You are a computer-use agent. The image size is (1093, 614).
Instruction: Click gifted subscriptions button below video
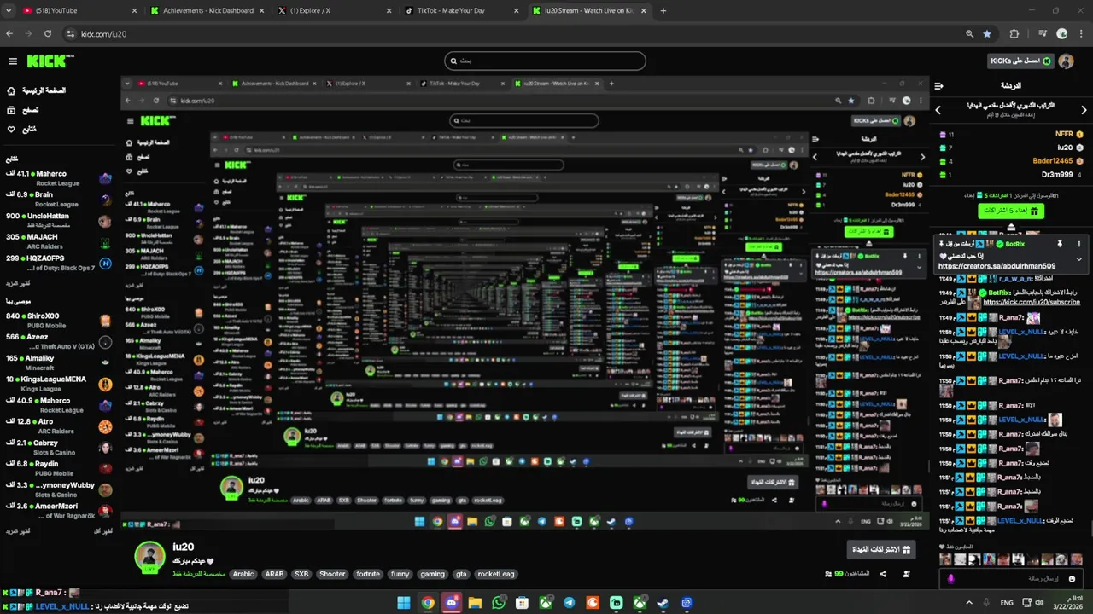(881, 550)
